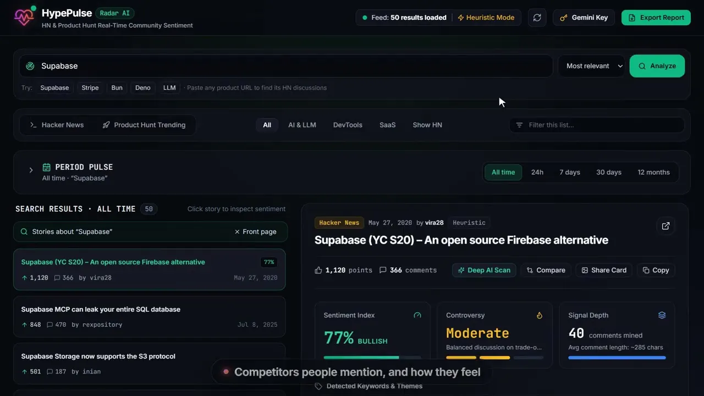Click the Sentiment Index 77% progress bar
The height and width of the screenshot is (396, 704).
372,358
